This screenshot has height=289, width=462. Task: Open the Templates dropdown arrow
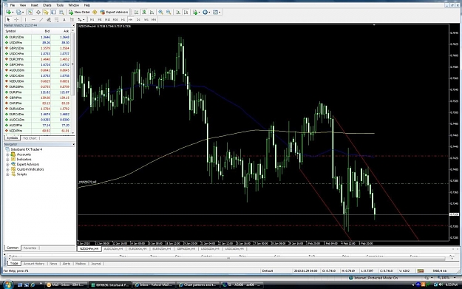coord(220,12)
